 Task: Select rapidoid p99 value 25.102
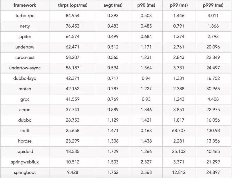(x=179, y=152)
